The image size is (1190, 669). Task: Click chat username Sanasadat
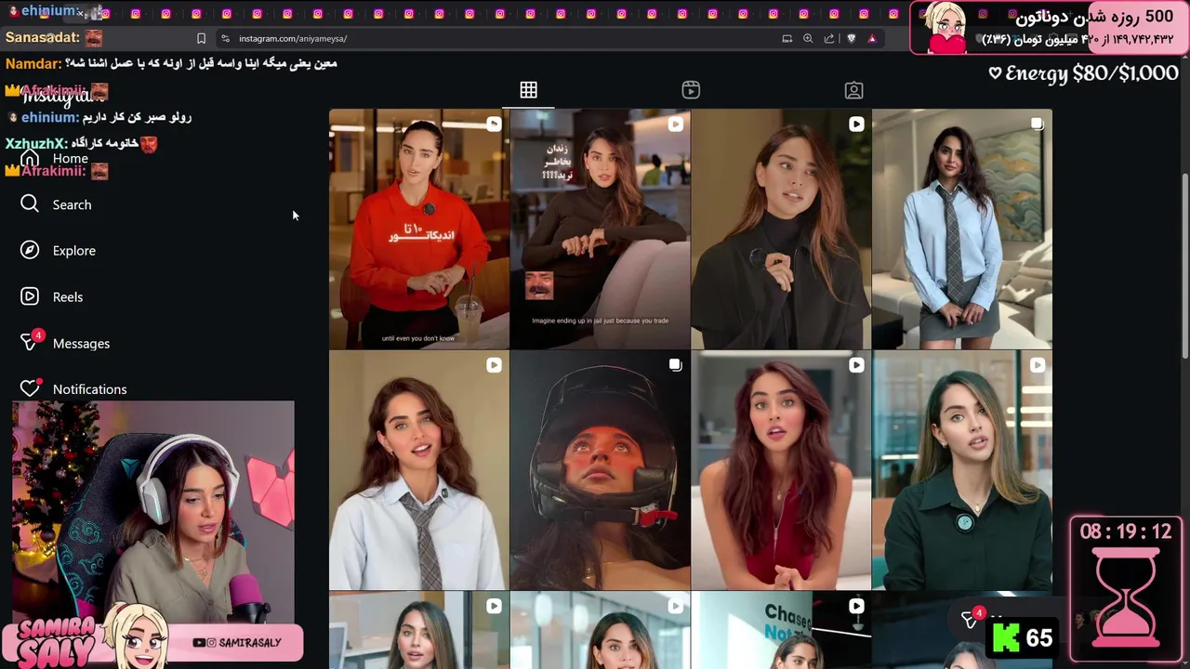point(43,37)
